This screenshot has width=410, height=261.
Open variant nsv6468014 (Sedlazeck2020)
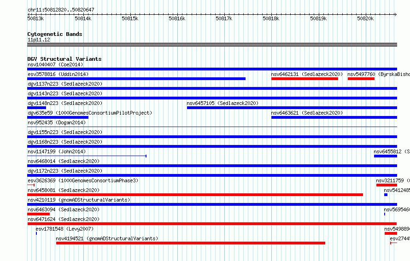pos(212,166)
